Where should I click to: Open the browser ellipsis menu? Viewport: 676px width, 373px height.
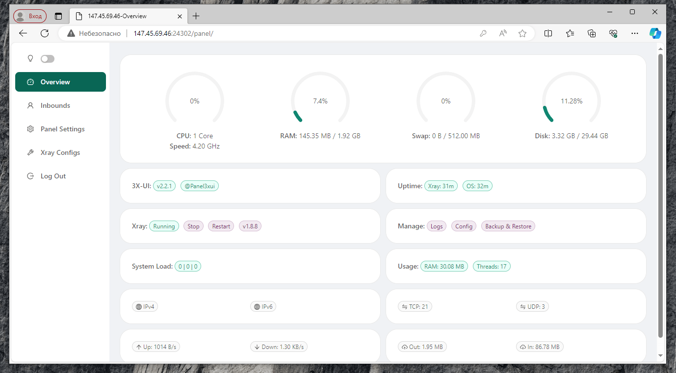coord(634,33)
